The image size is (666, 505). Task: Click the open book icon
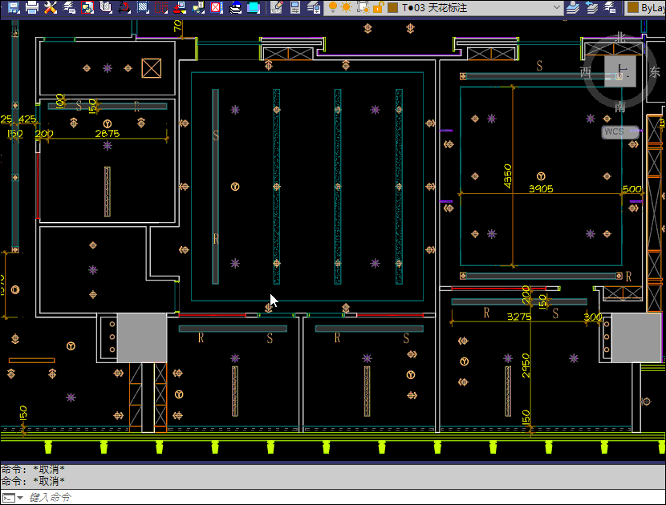pos(106,7)
